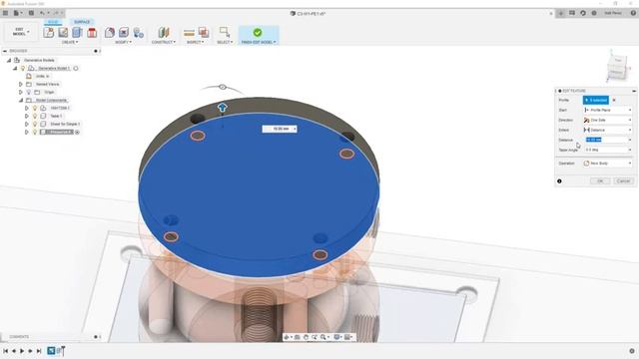
Task: Select the Measure tool icon
Action: (189, 33)
